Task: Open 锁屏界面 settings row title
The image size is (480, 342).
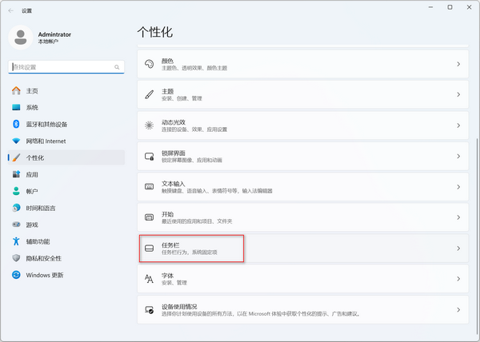Action: pos(174,153)
